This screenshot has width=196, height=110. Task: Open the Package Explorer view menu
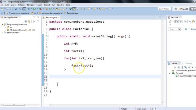pyautogui.click(x=38, y=21)
